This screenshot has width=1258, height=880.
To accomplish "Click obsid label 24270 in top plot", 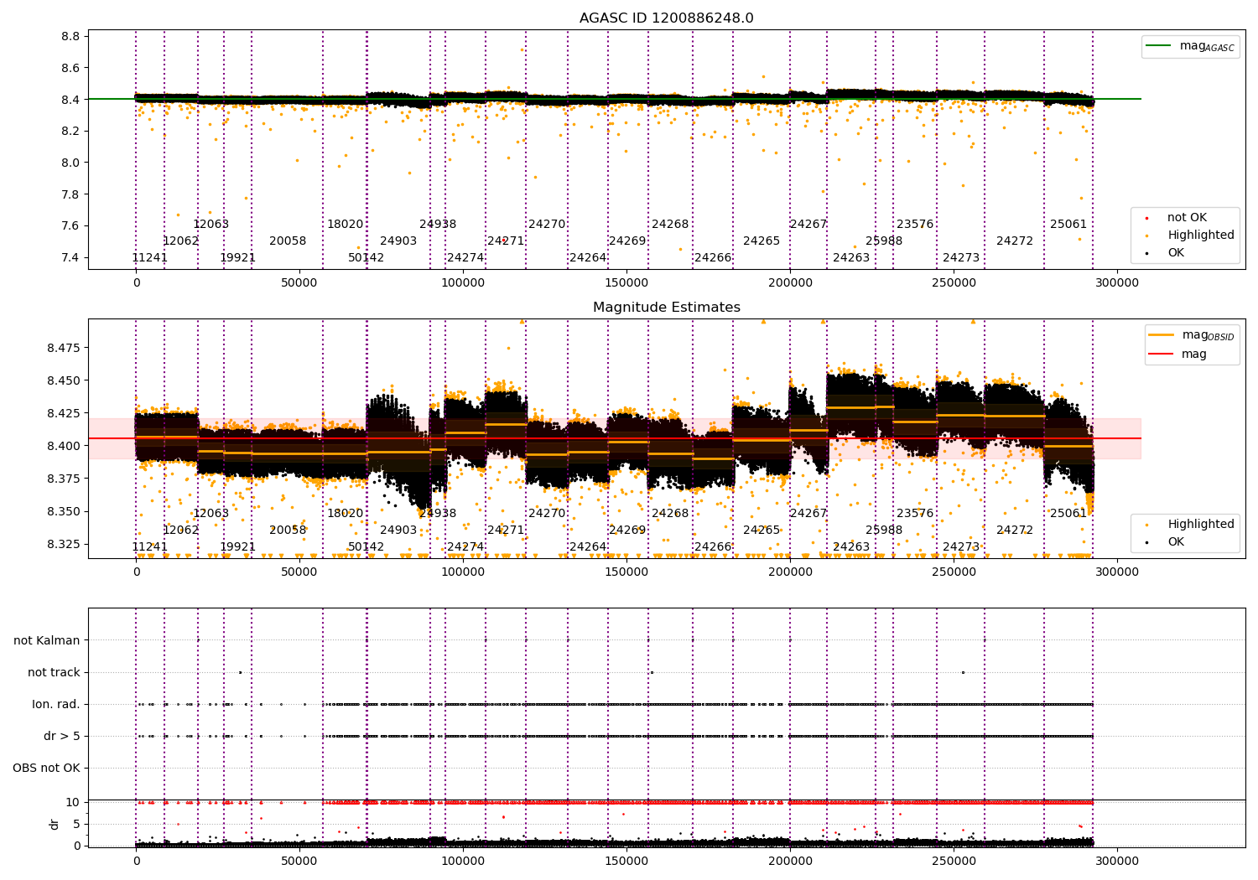I will pos(547,224).
